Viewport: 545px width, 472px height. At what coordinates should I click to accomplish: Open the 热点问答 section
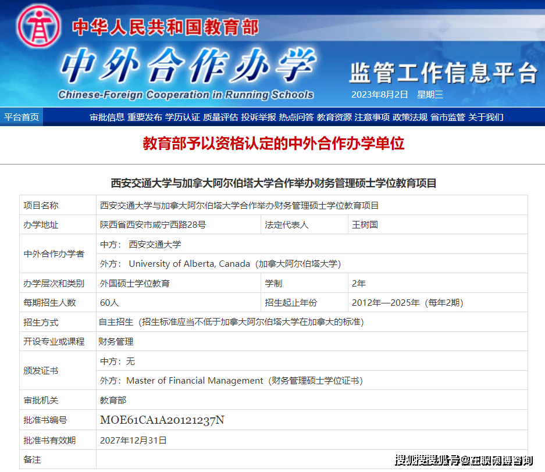pos(296,117)
